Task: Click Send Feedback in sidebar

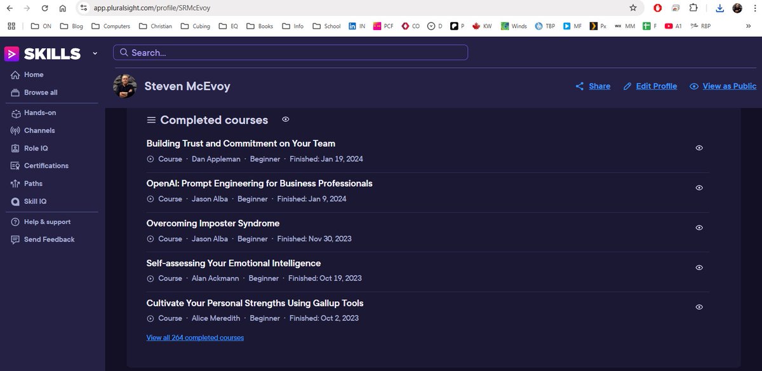Action: click(43, 239)
